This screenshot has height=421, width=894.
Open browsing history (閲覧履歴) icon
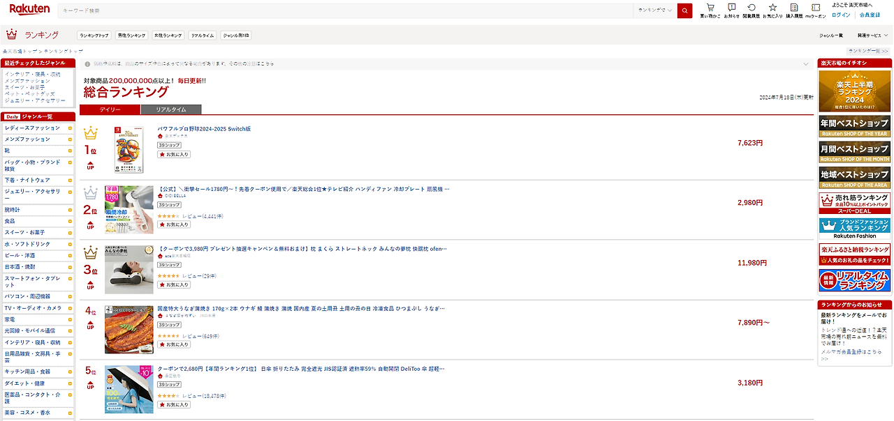pyautogui.click(x=752, y=10)
